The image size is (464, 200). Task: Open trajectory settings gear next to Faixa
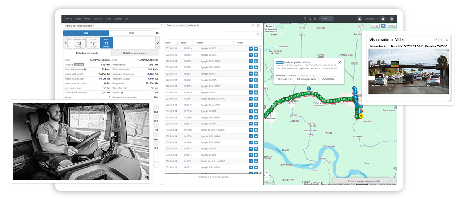tap(157, 33)
